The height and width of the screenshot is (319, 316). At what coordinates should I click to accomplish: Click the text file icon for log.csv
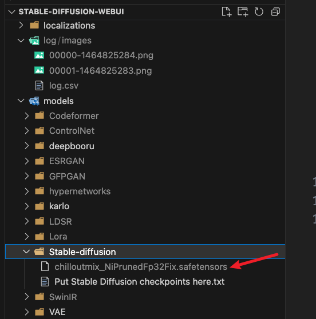(x=39, y=85)
